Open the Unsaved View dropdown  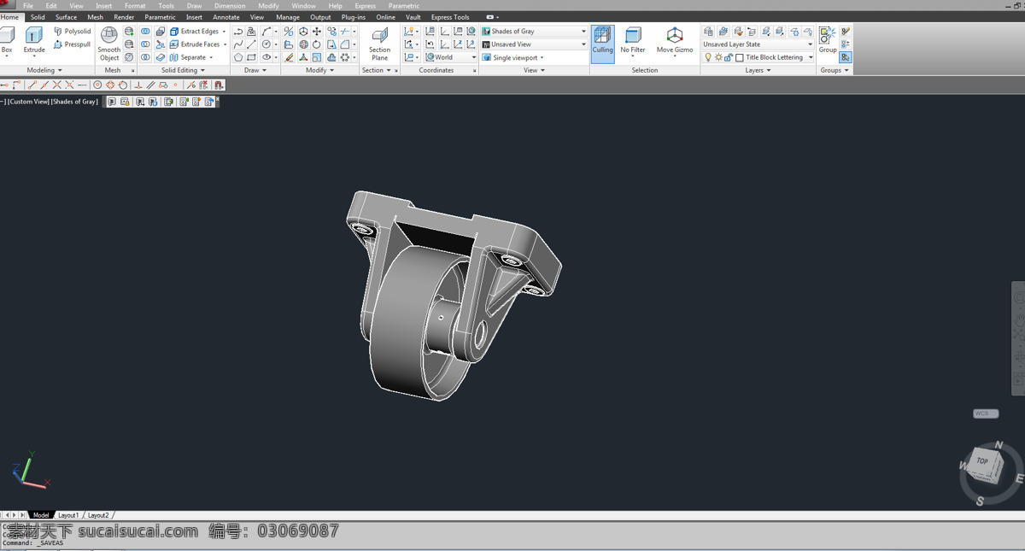(x=534, y=44)
